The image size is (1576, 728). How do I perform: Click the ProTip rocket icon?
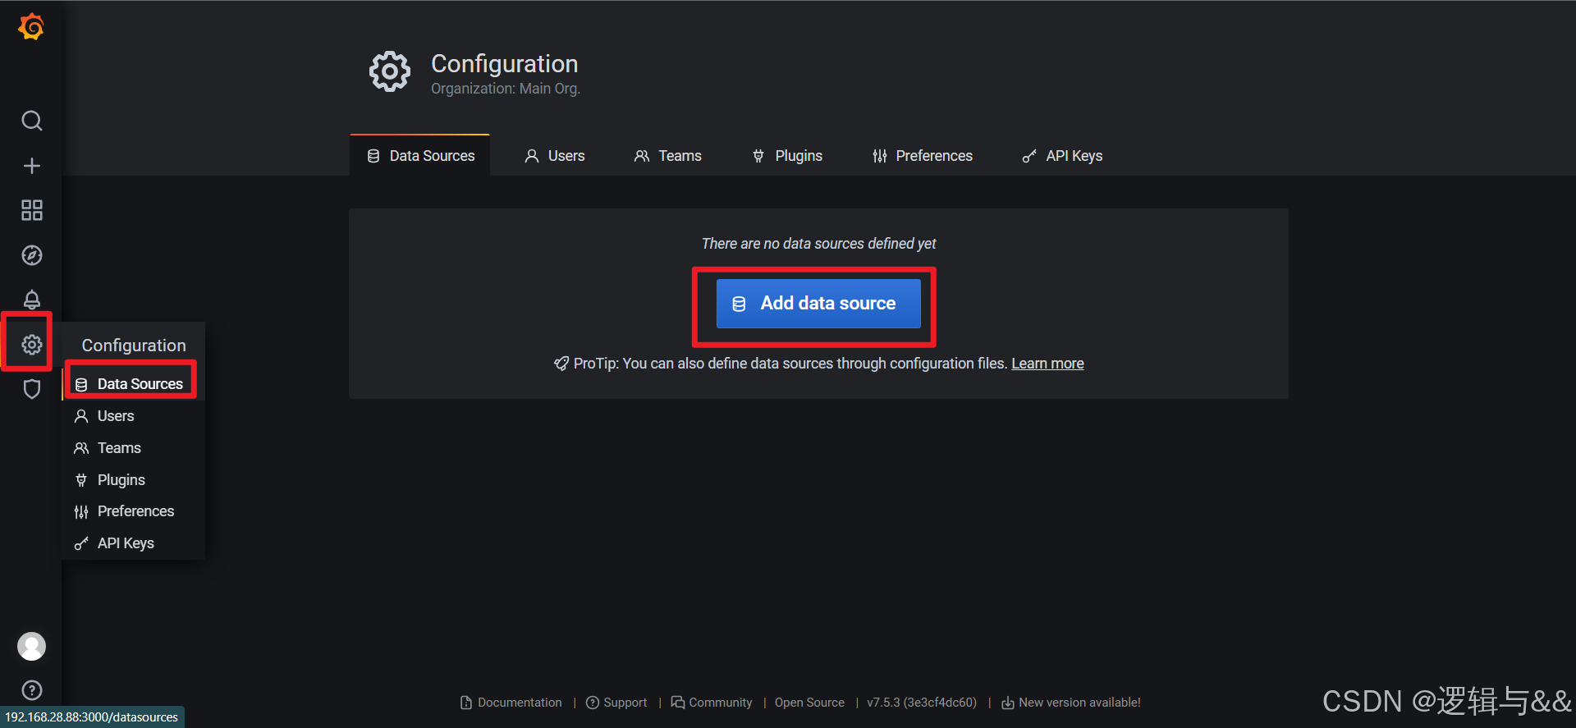(x=561, y=364)
